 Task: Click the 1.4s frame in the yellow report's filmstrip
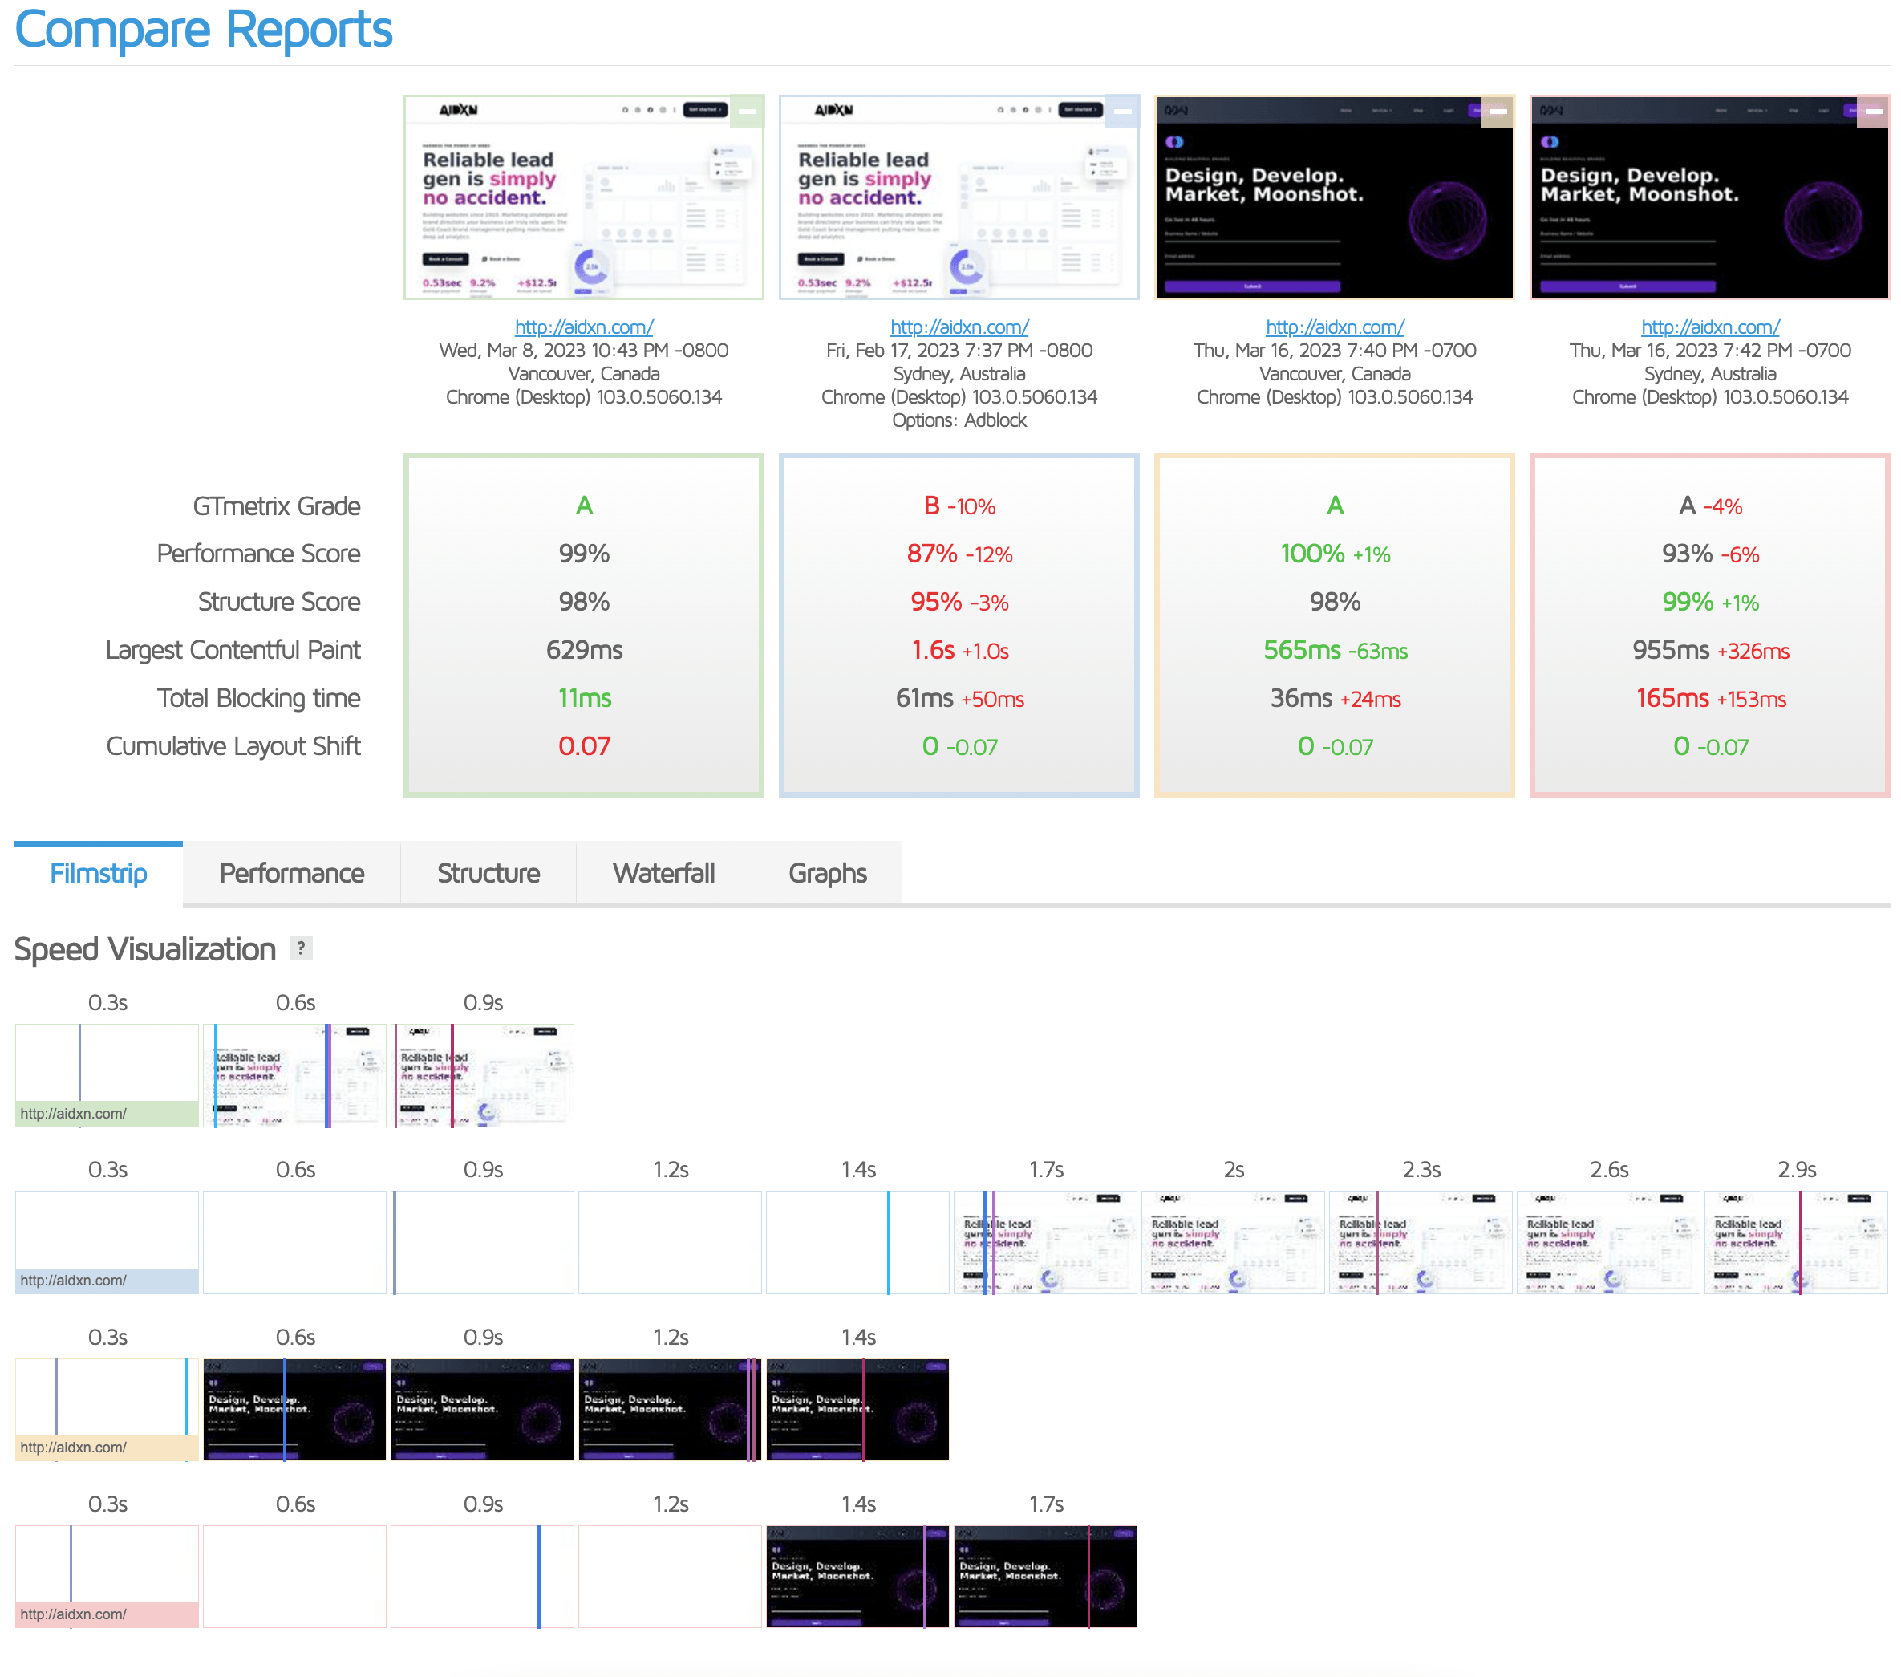(857, 1408)
